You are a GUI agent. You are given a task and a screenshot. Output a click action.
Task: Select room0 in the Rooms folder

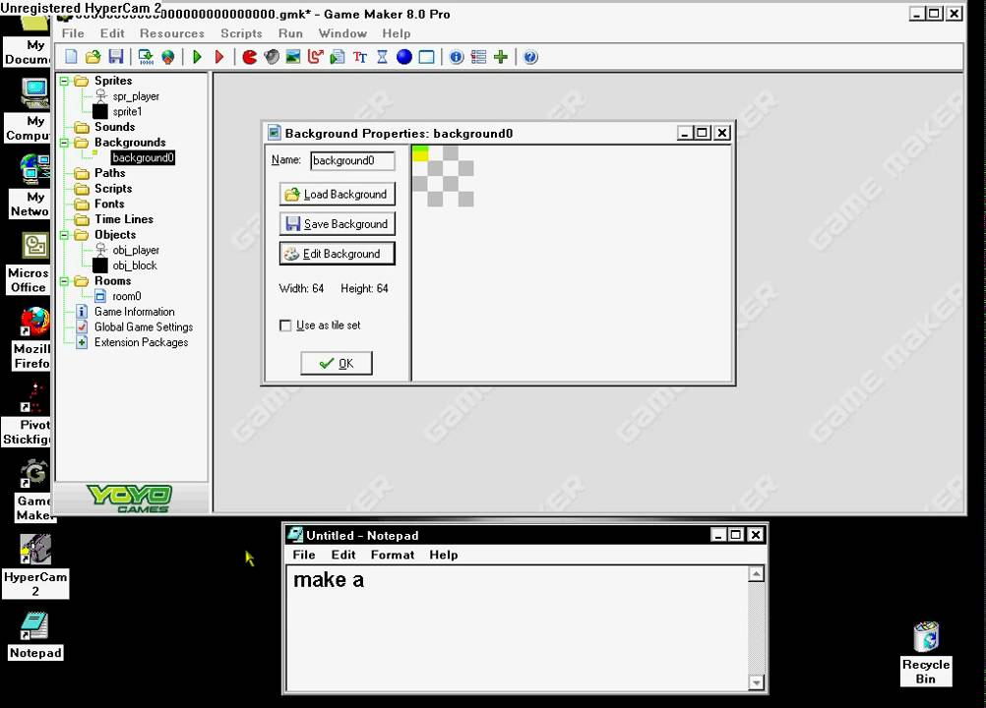[126, 297]
